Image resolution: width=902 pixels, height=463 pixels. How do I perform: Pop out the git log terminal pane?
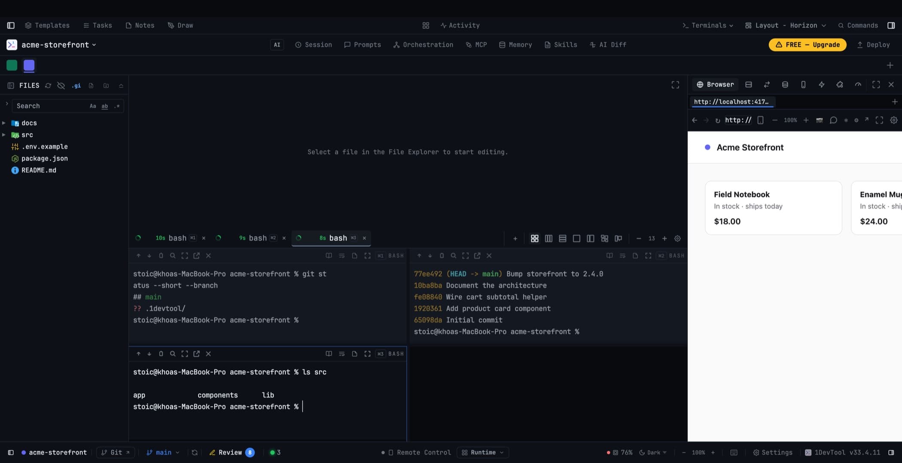[477, 256]
